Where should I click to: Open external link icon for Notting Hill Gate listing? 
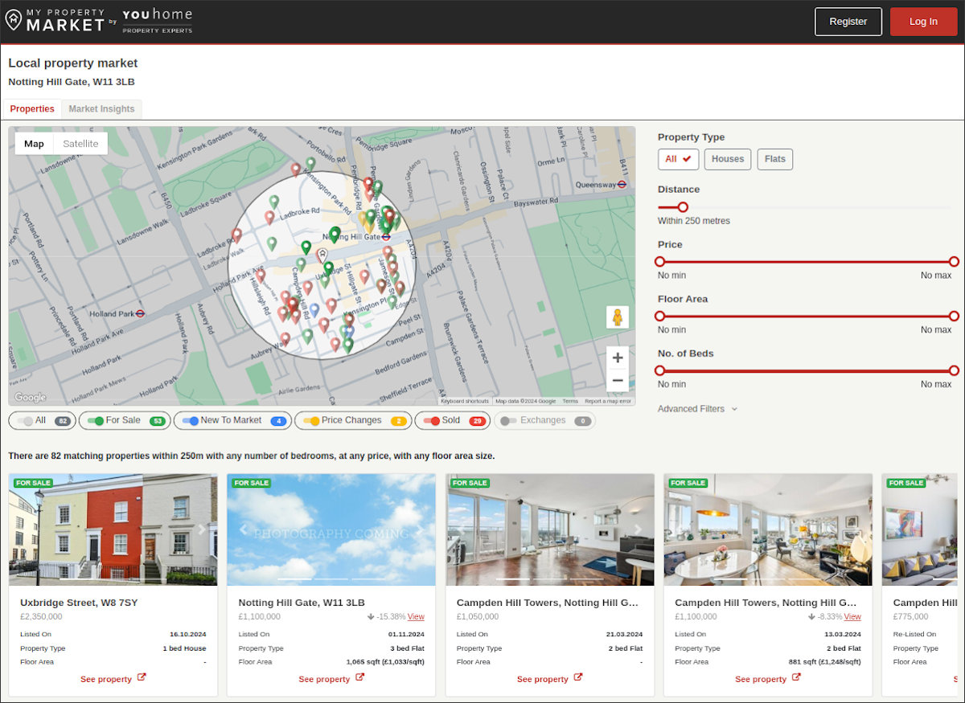[x=360, y=677]
